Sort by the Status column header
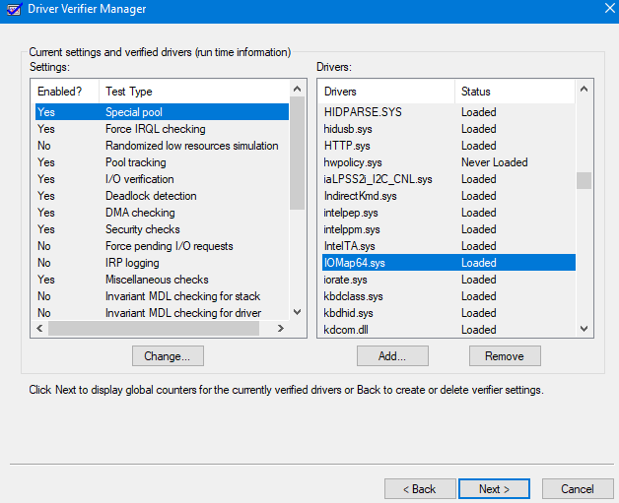 click(x=516, y=92)
